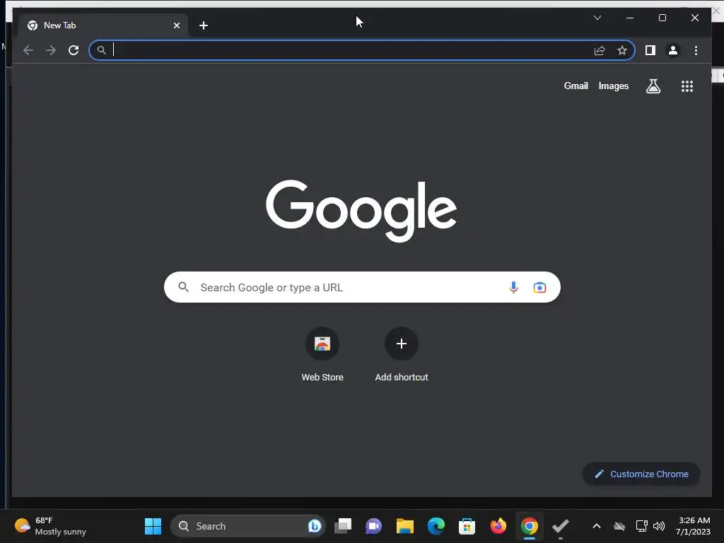Viewport: 724px width, 543px height.
Task: Focus the Google search box
Action: pos(362,287)
